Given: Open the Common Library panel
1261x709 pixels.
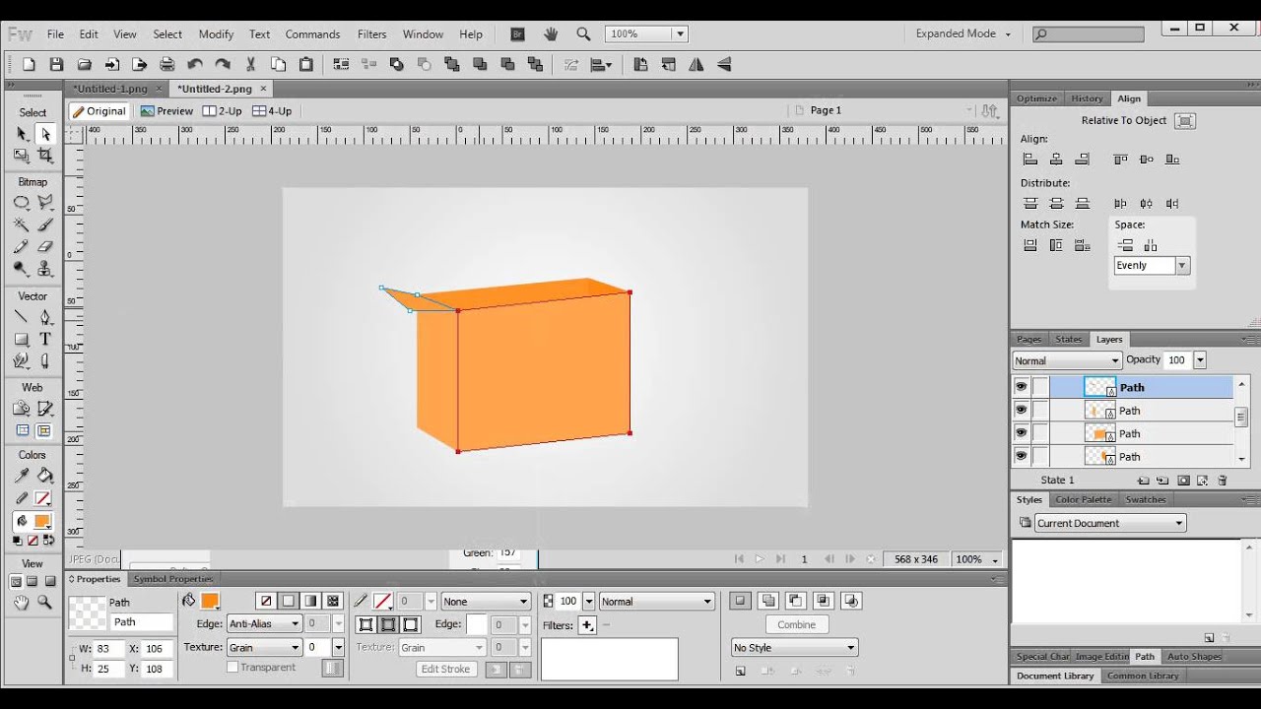Looking at the screenshot, I should (1143, 676).
